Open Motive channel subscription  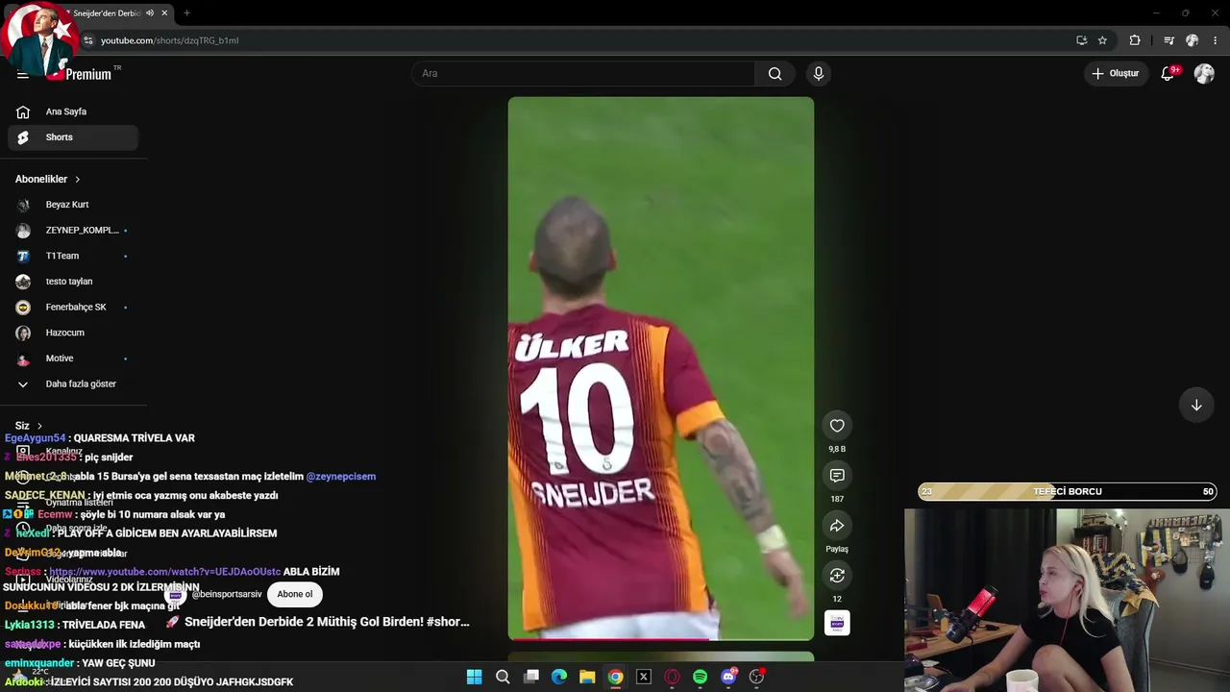click(73, 358)
